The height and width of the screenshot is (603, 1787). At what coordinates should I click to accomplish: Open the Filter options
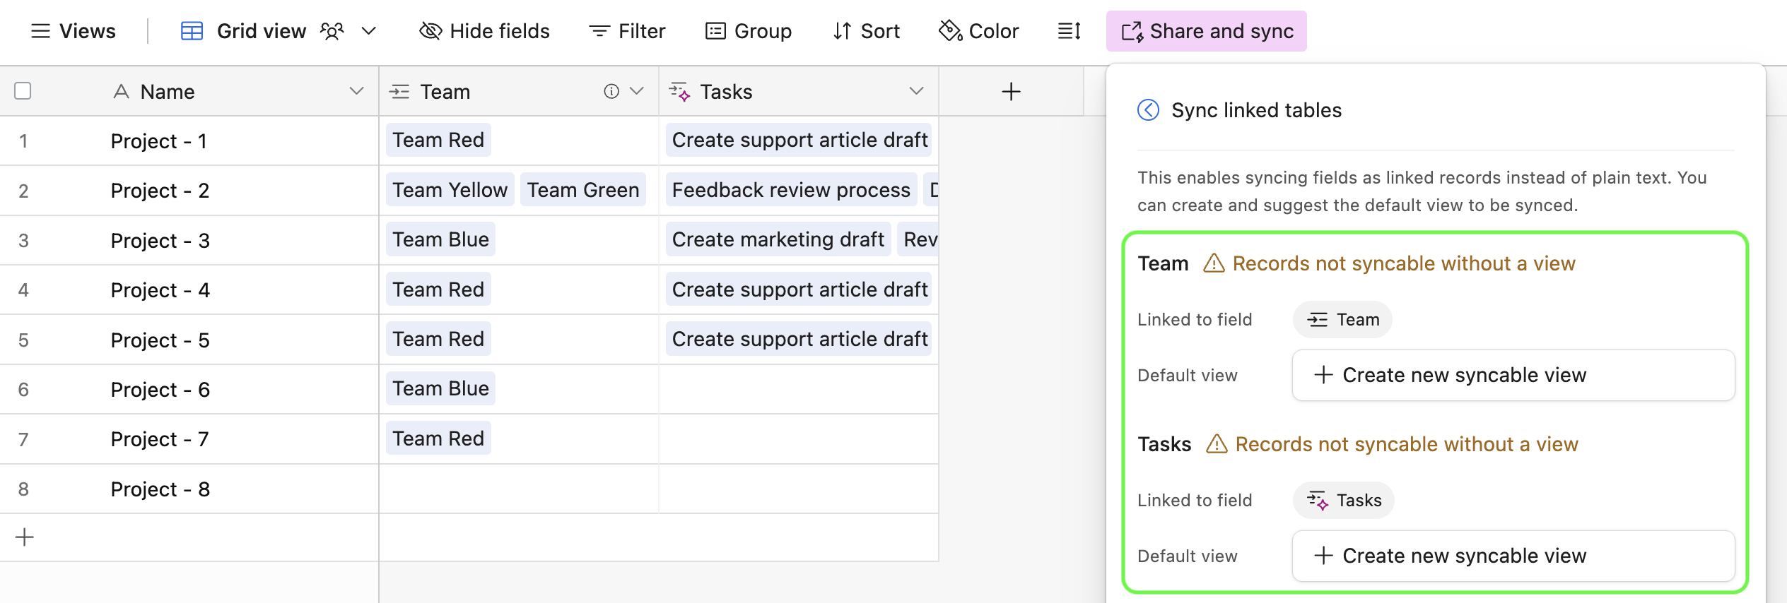627,31
